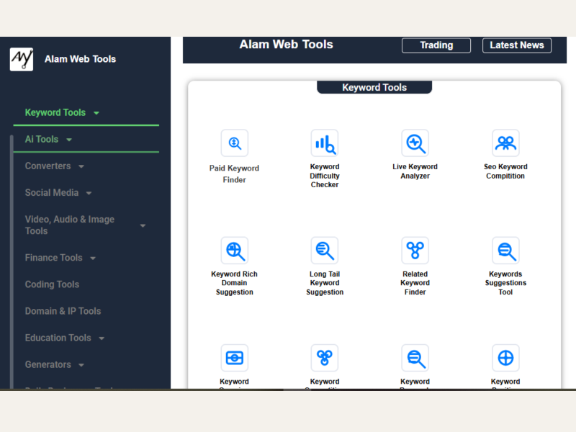576x432 pixels.
Task: Expand the Converters sidebar dropdown
Action: (55, 166)
